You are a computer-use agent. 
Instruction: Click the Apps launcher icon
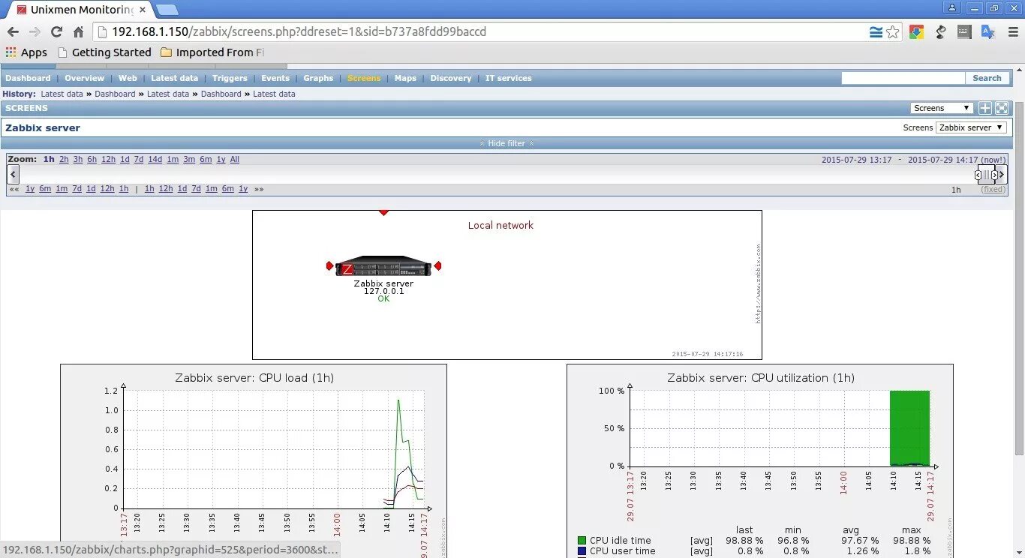[x=11, y=52]
